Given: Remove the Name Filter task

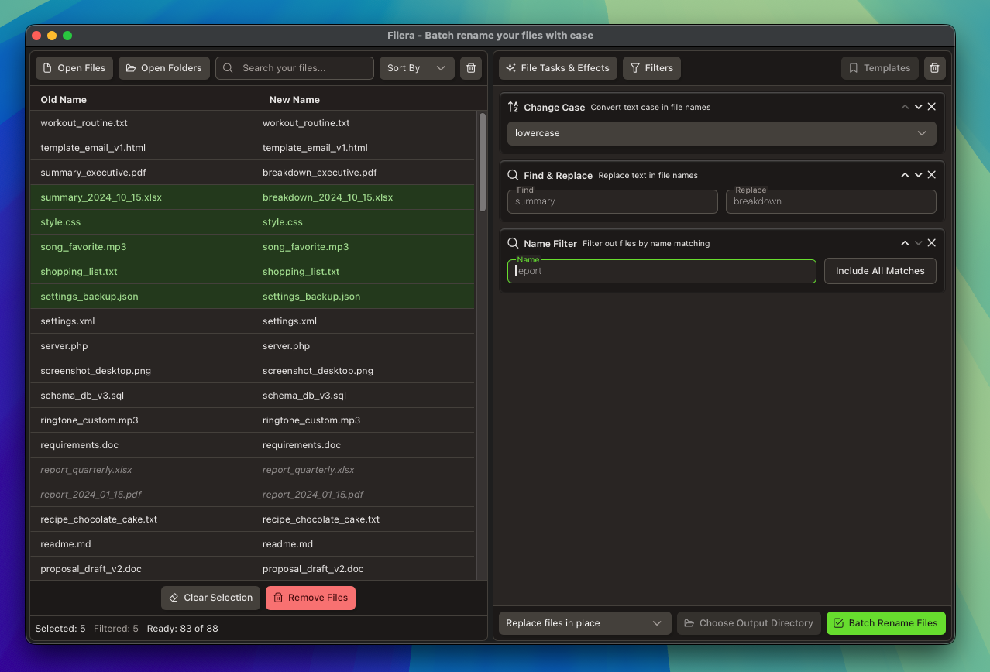Looking at the screenshot, I should 932,243.
